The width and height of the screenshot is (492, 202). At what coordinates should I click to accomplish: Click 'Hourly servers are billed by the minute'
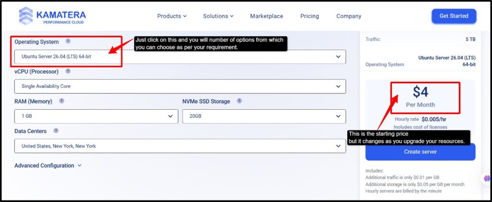(404, 191)
